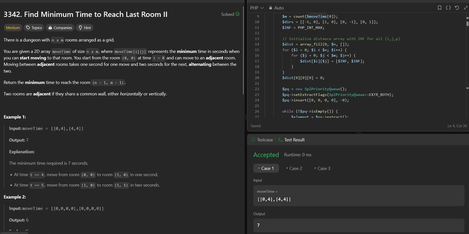Click code line 11 $INF = PHP_INT_MAX
Viewport: 469px width, 234px height.
303,28
